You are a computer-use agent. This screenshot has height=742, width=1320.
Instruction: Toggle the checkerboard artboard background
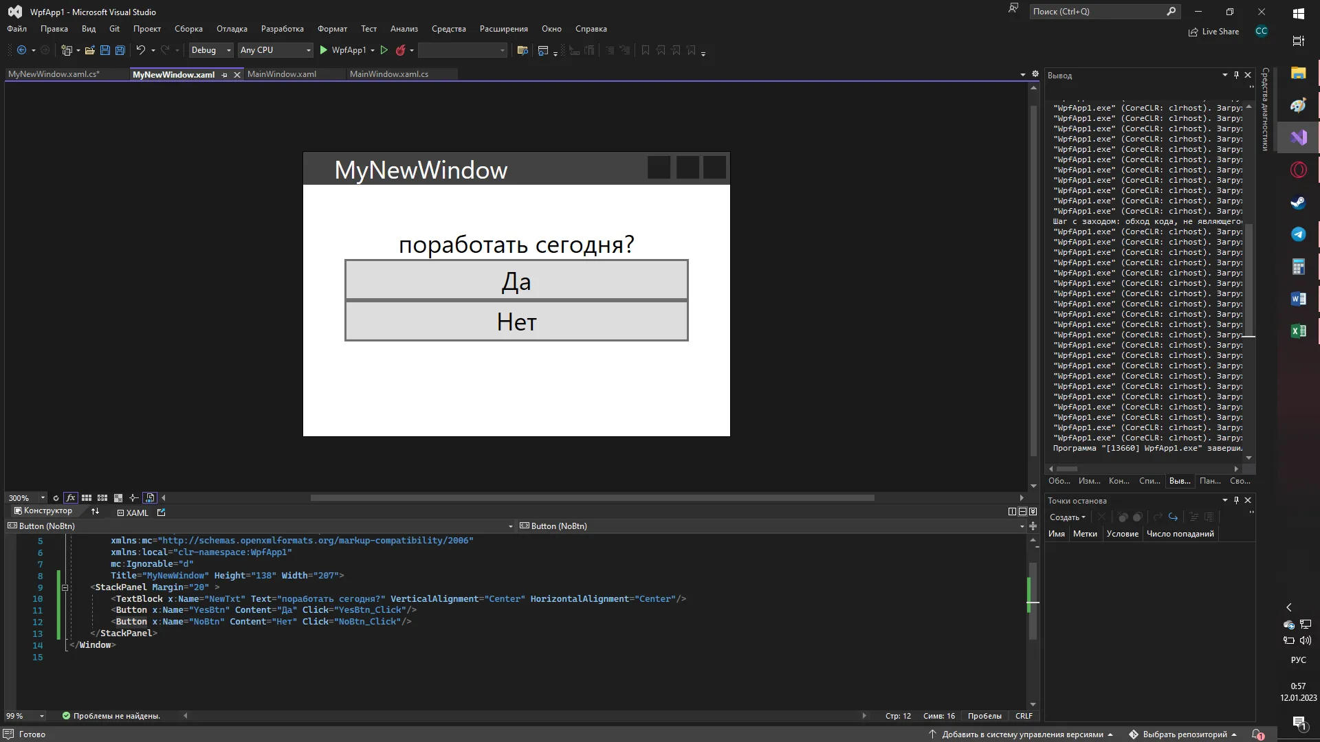coord(118,498)
